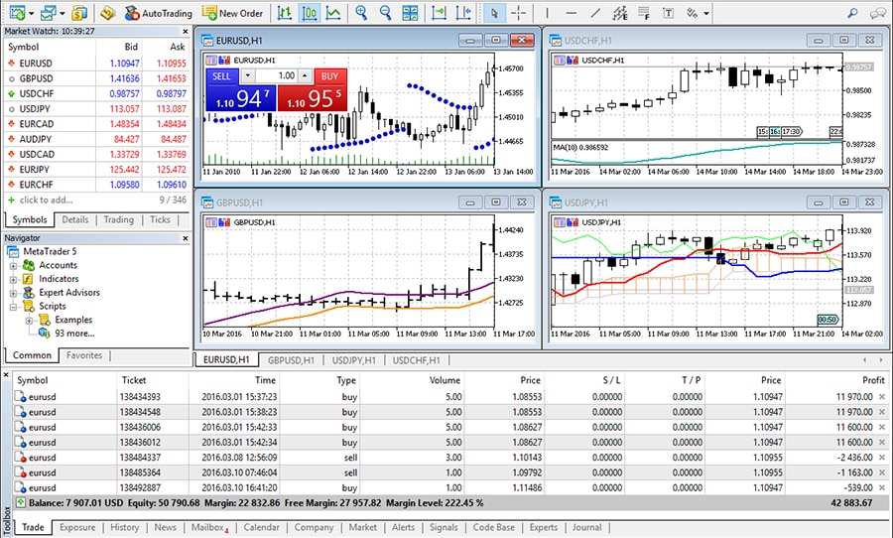
Task: Select USDCHF row in Market Watch
Action: coord(95,93)
